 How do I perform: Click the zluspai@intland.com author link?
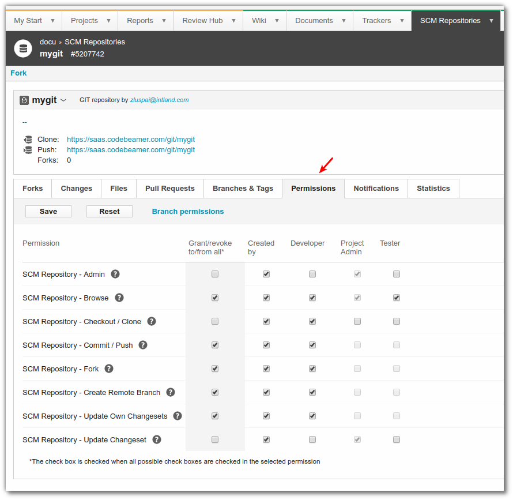click(x=159, y=100)
